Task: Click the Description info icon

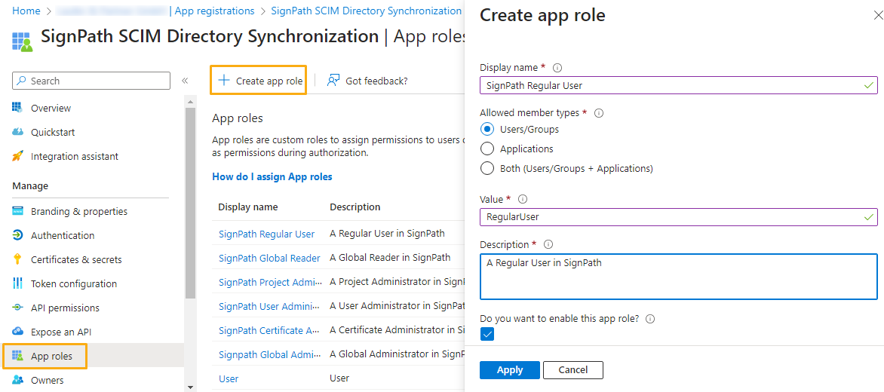Action: click(548, 244)
